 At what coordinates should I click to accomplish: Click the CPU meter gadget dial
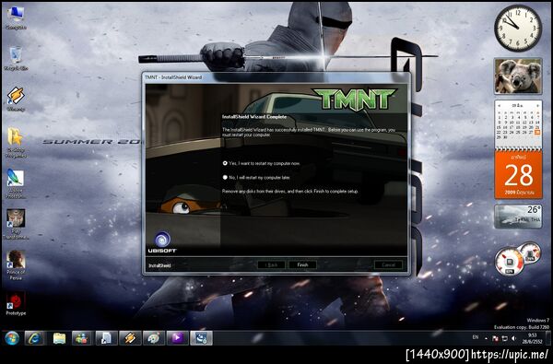pos(510,262)
